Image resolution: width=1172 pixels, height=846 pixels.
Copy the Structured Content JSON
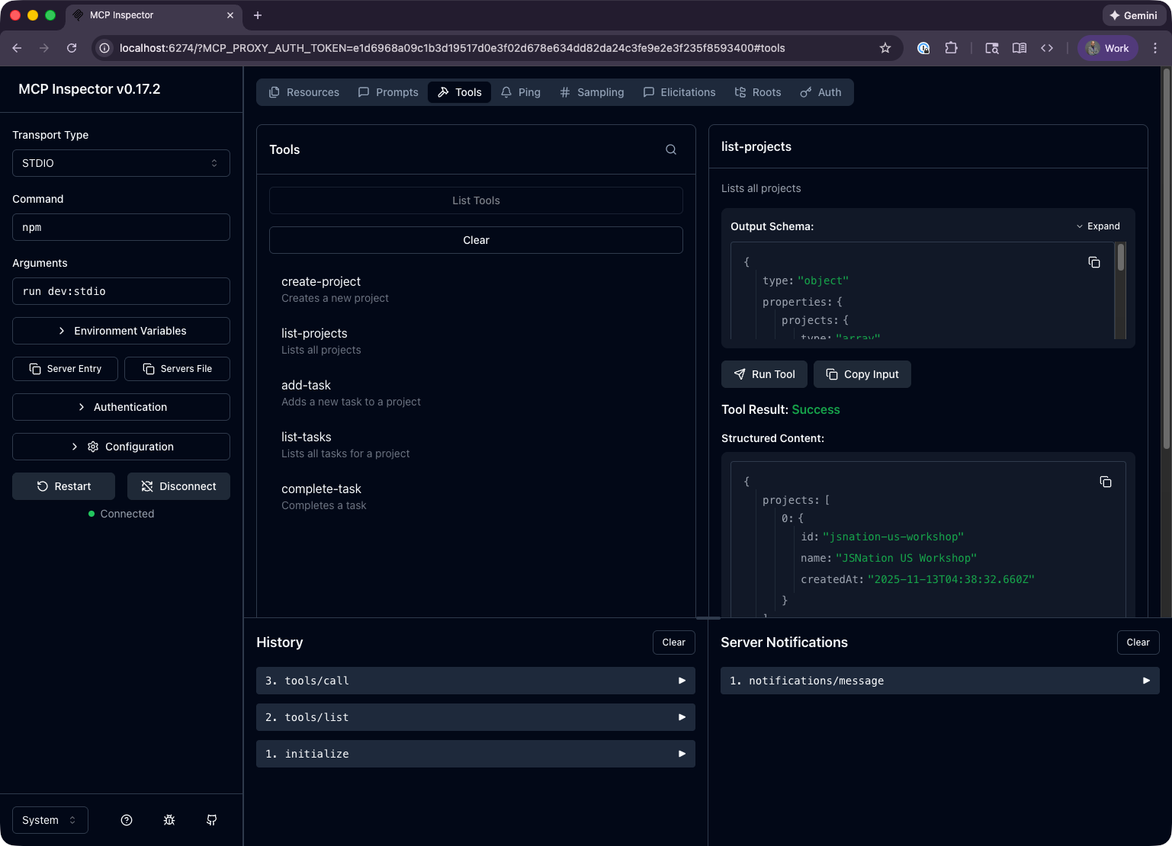click(1106, 482)
